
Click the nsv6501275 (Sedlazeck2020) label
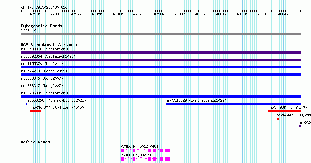pos(57,108)
